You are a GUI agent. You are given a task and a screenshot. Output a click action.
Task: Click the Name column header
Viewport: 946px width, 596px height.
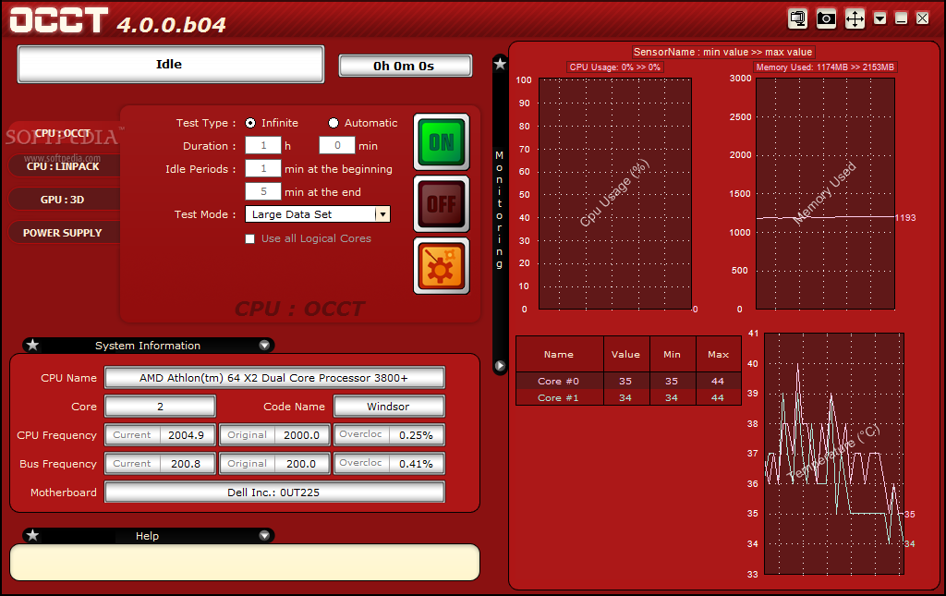pyautogui.click(x=559, y=355)
